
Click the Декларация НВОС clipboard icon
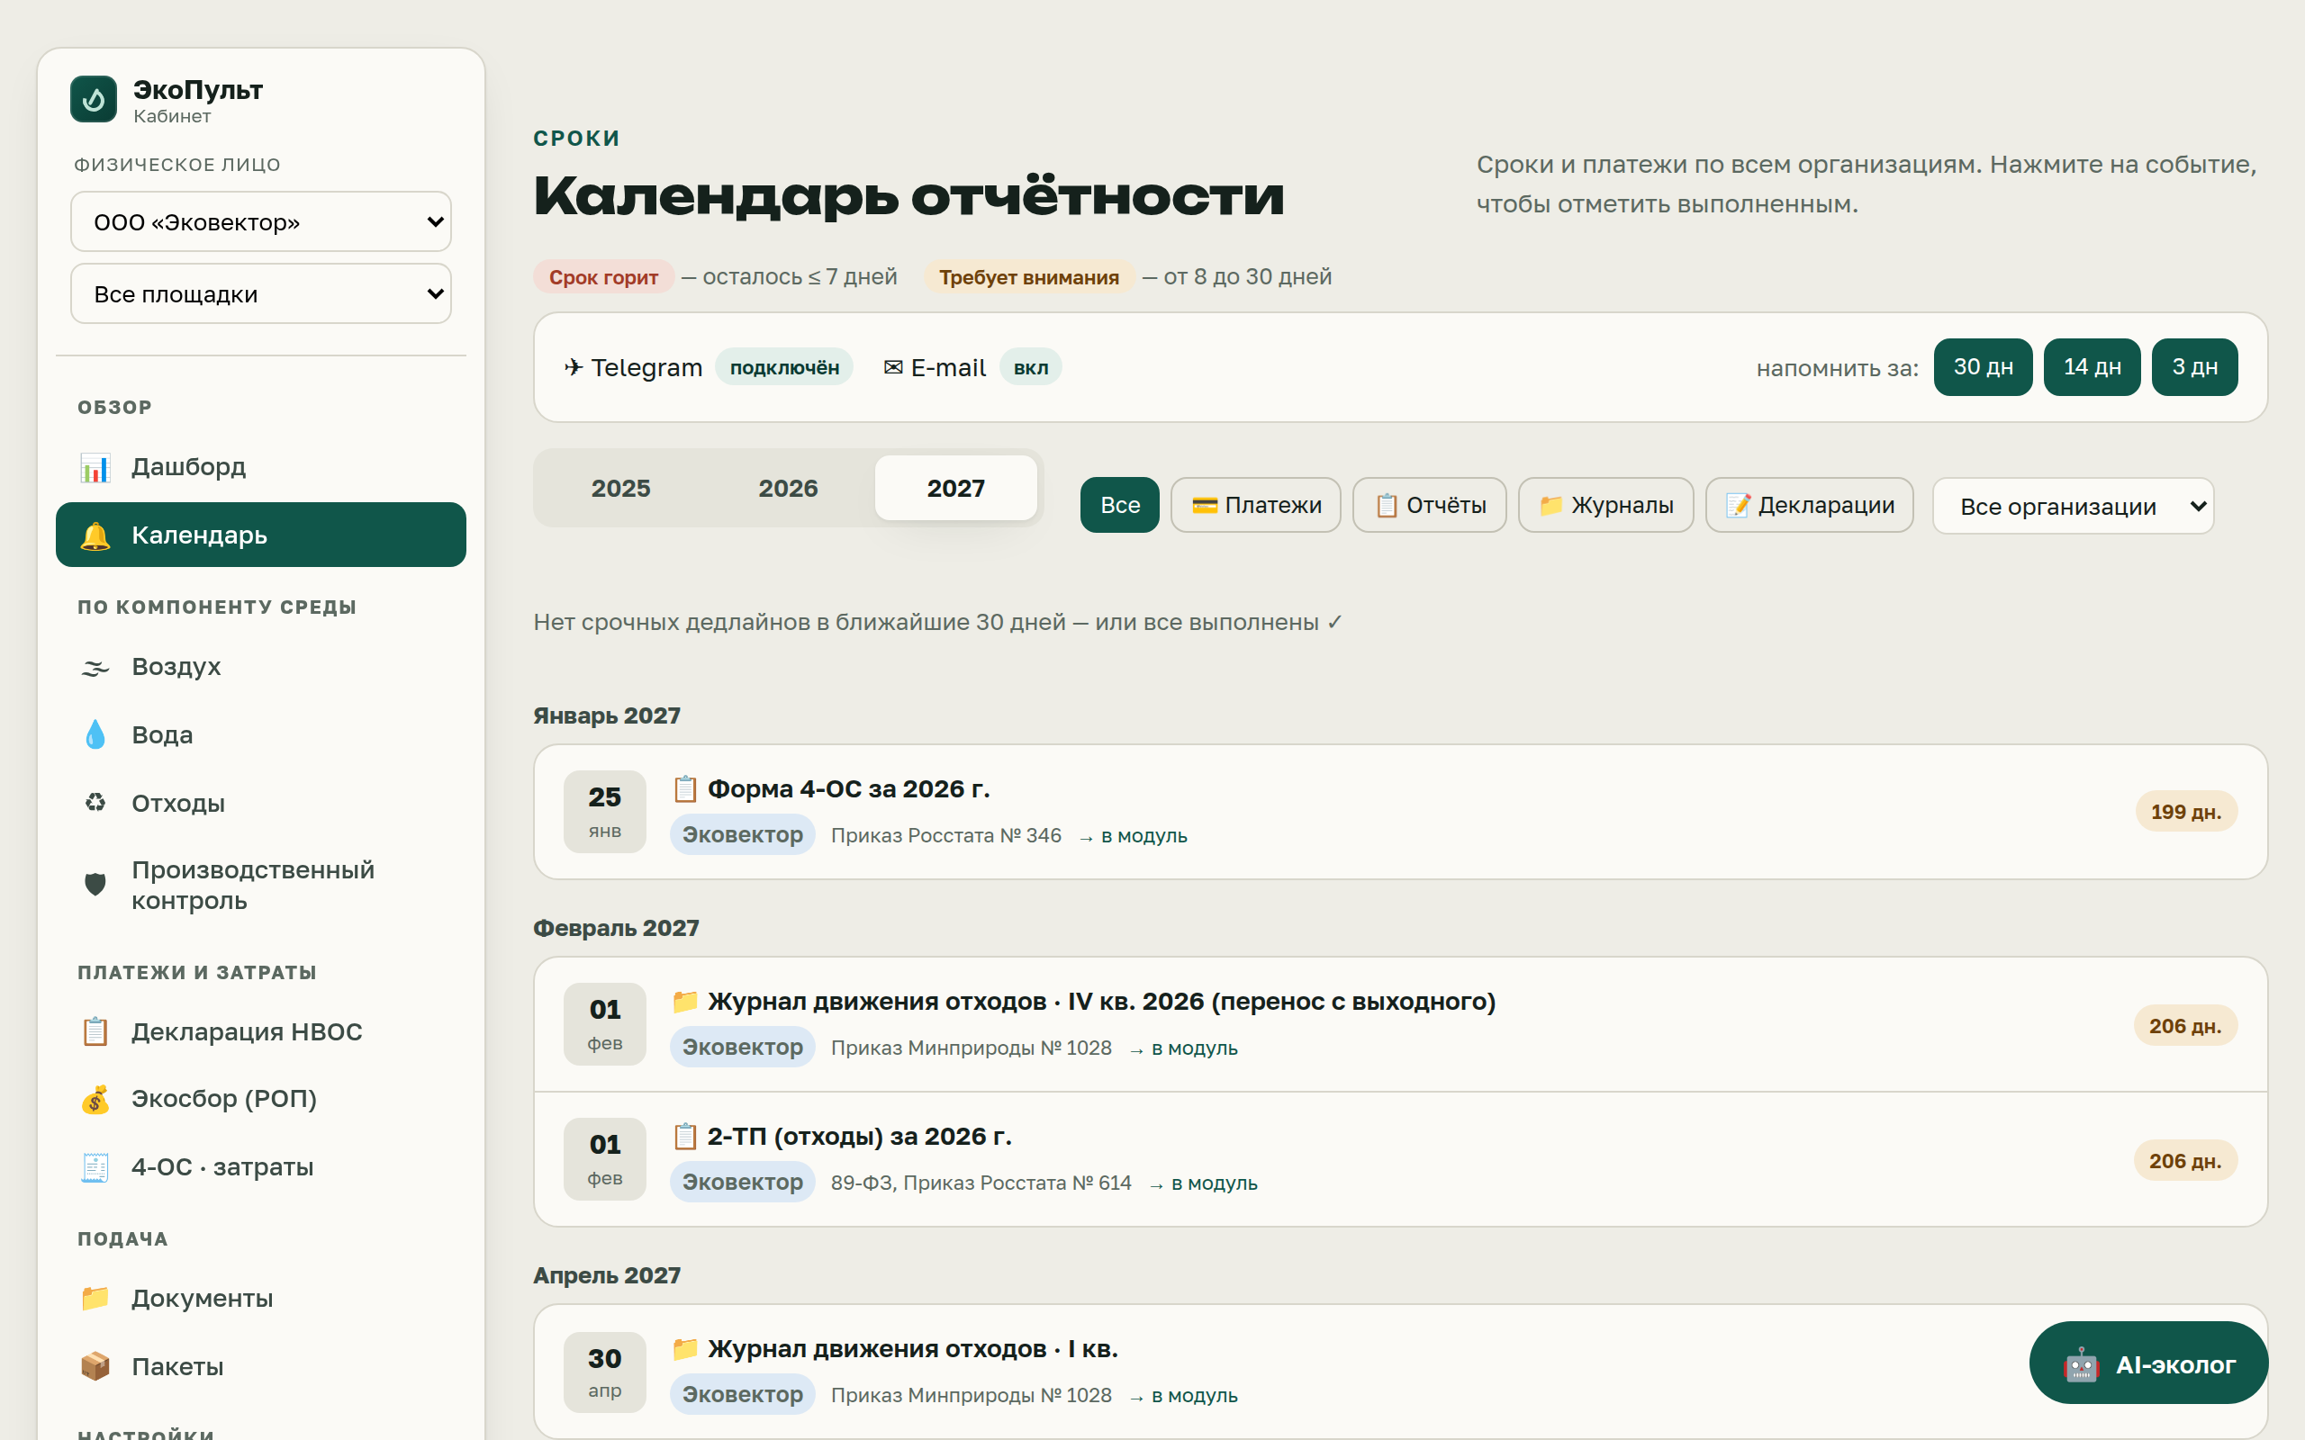click(95, 1031)
